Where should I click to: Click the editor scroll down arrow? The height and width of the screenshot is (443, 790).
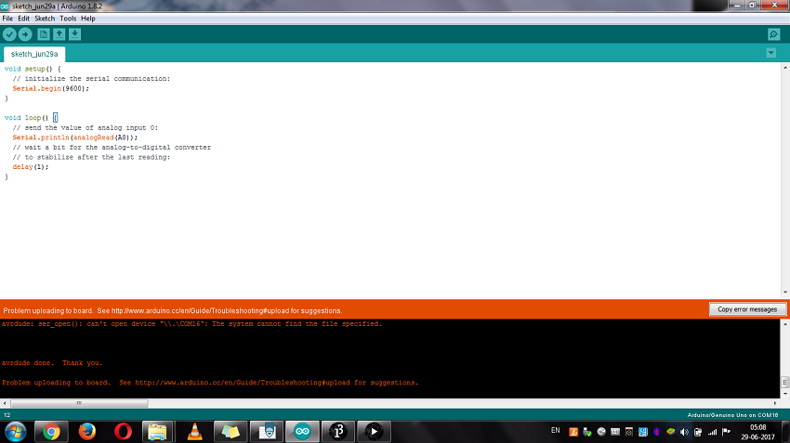pyautogui.click(x=785, y=292)
